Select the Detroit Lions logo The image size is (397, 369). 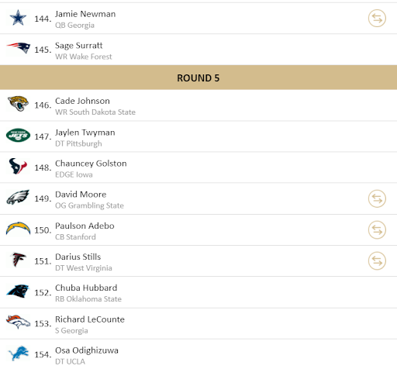pyautogui.click(x=18, y=353)
